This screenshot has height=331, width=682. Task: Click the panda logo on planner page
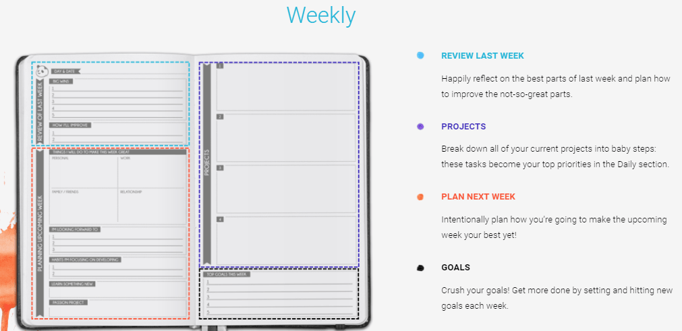pos(42,71)
